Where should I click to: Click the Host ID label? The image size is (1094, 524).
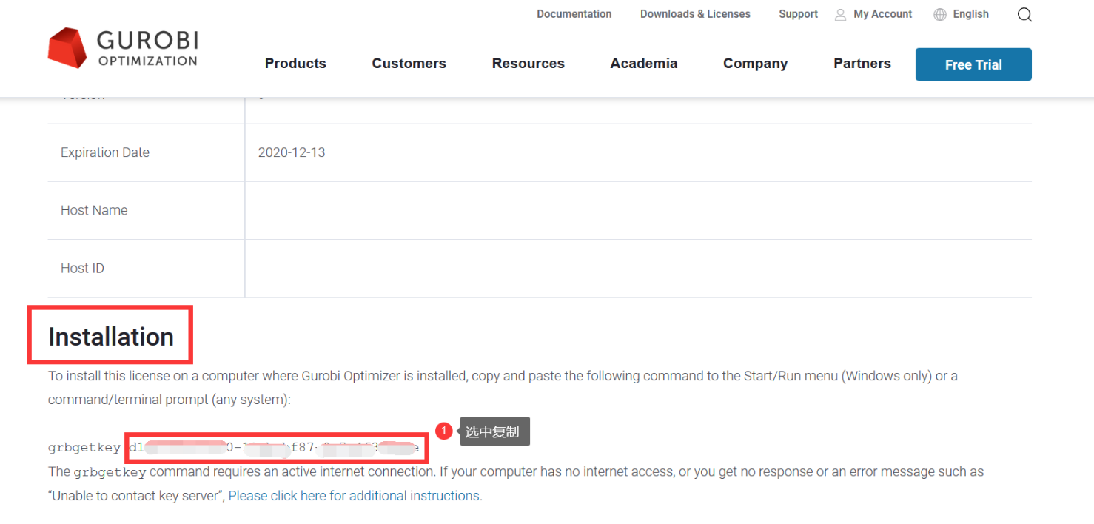tap(82, 268)
